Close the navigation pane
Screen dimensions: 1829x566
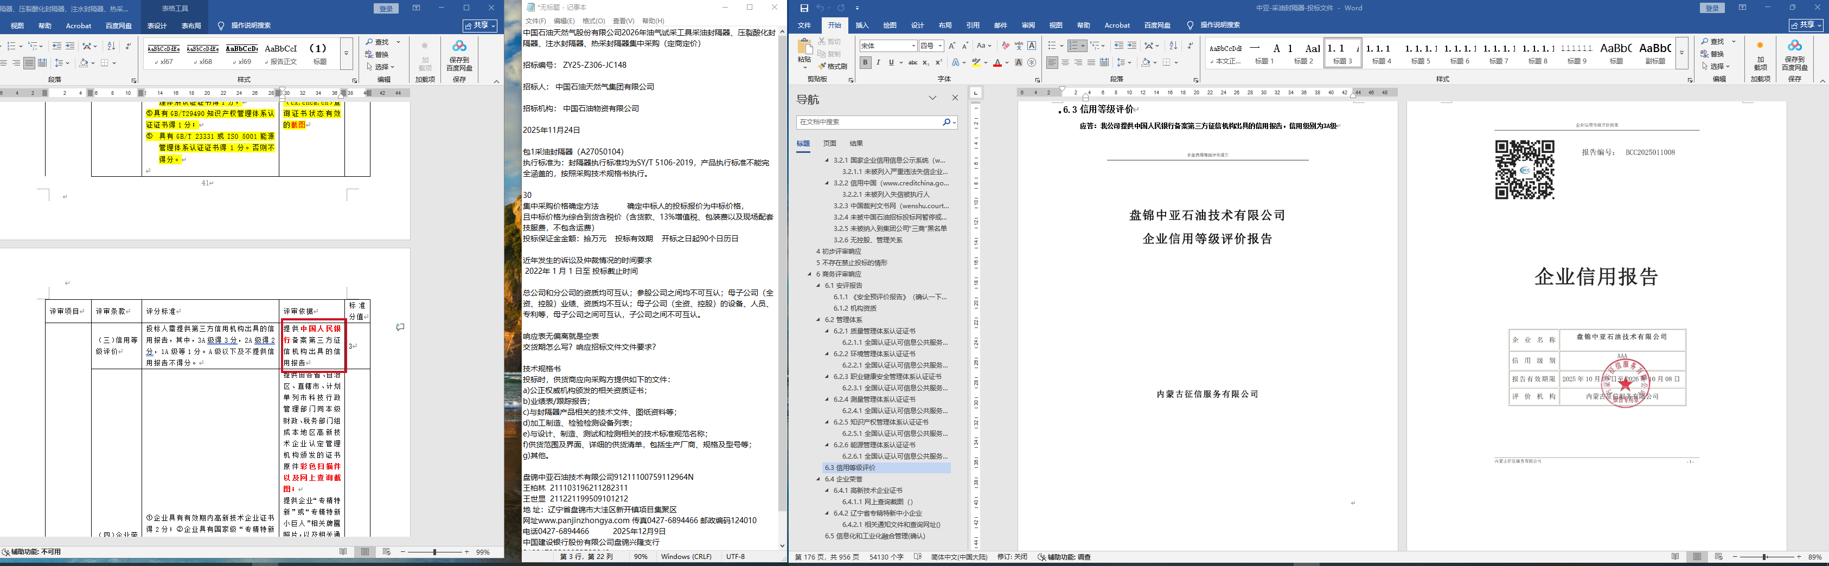pyautogui.click(x=955, y=98)
